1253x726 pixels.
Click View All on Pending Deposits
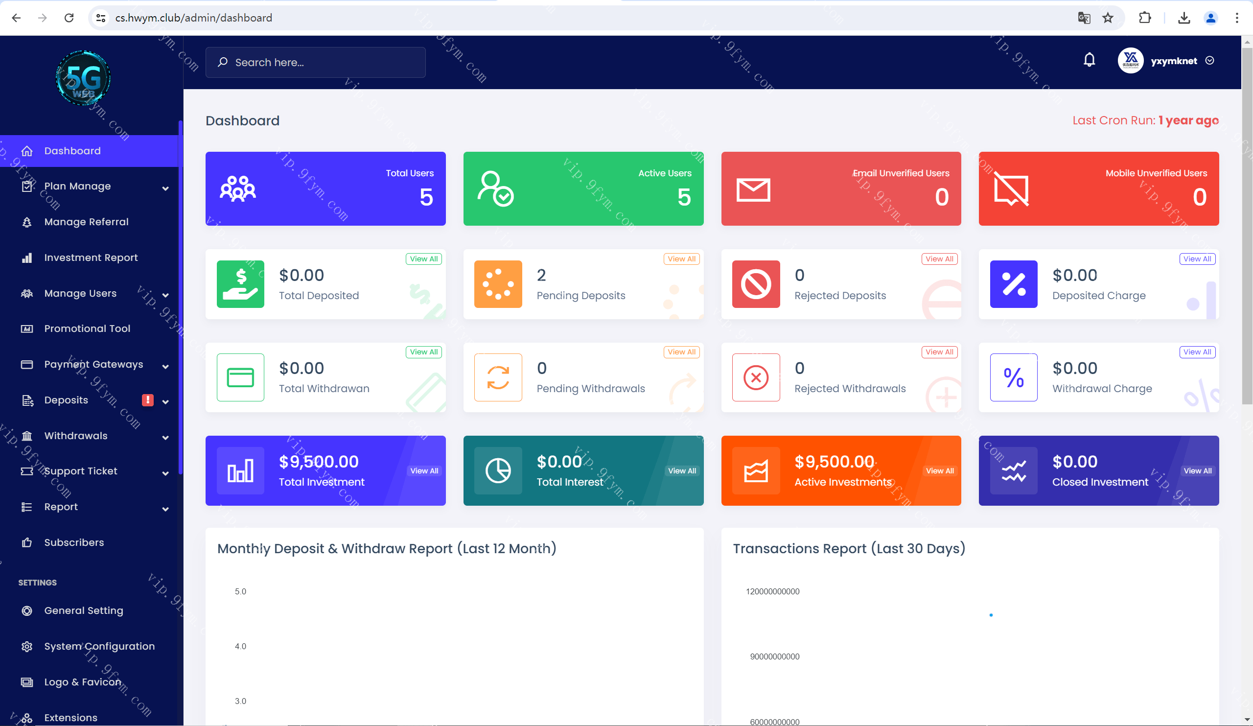click(x=681, y=258)
